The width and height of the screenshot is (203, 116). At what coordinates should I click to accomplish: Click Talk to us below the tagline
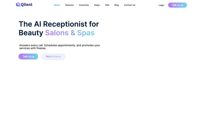28,56
